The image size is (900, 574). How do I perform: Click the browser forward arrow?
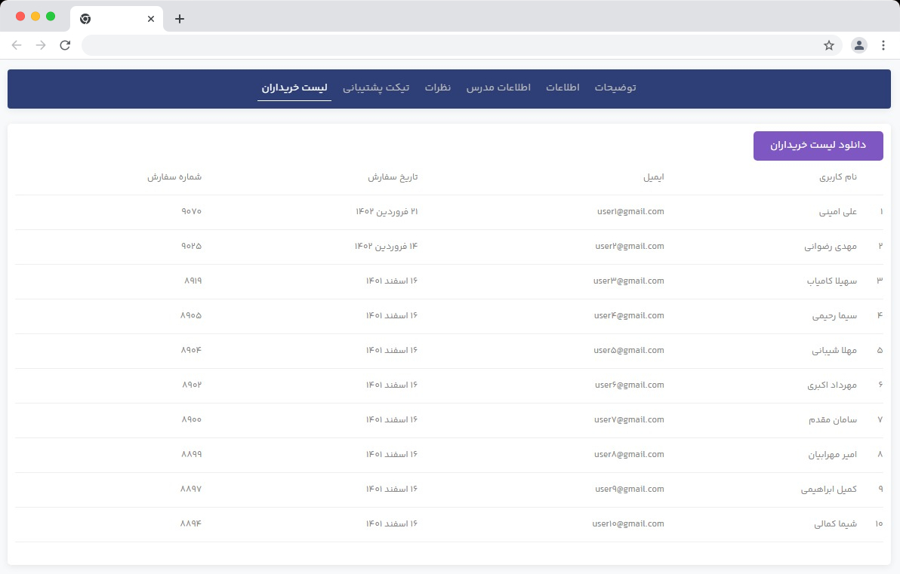click(x=41, y=45)
